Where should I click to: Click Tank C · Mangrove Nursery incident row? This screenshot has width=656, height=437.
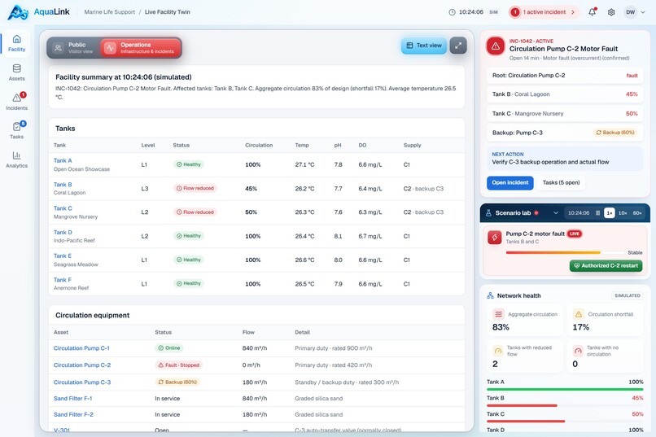click(565, 114)
